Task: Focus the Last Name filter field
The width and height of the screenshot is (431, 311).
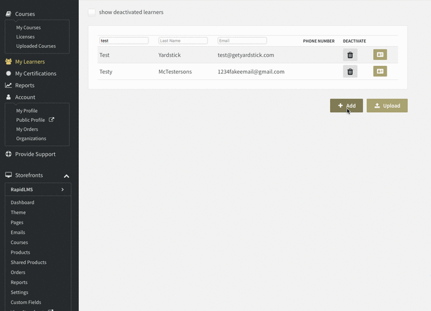Action: (183, 41)
